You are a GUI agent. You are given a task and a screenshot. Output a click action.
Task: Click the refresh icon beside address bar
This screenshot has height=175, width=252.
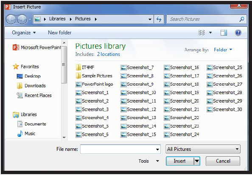[159, 19]
